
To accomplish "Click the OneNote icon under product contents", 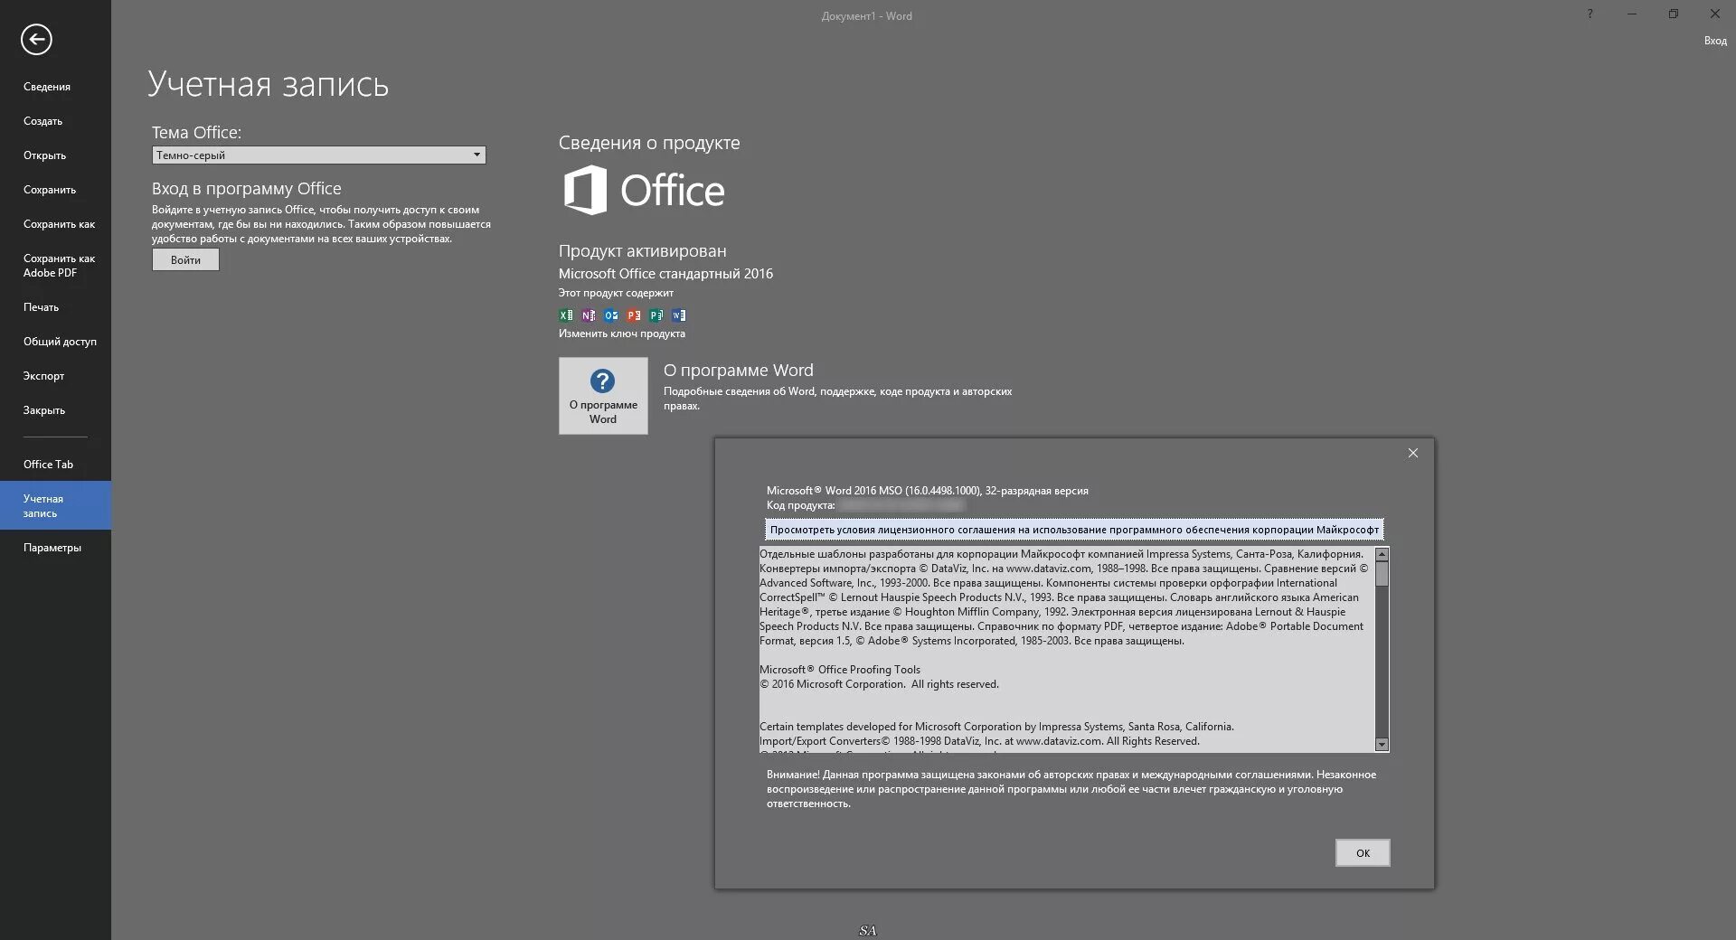I will point(589,315).
